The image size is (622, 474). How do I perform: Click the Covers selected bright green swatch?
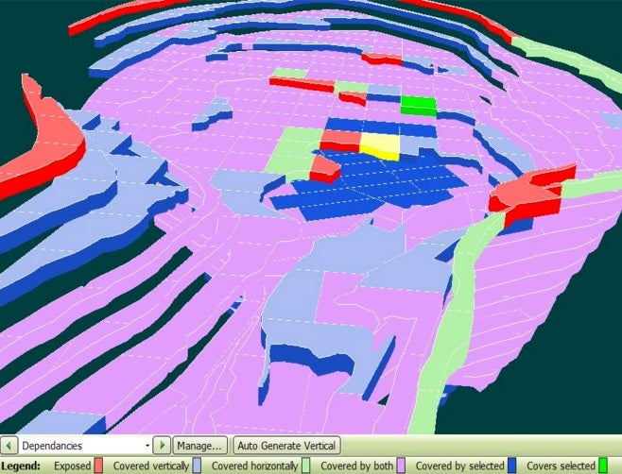pos(603,466)
